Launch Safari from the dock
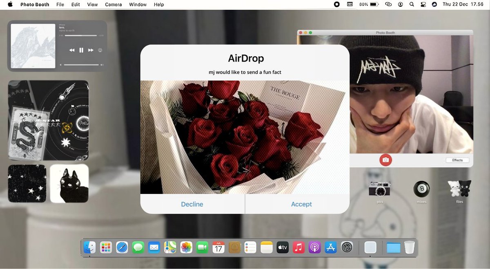 122,247
